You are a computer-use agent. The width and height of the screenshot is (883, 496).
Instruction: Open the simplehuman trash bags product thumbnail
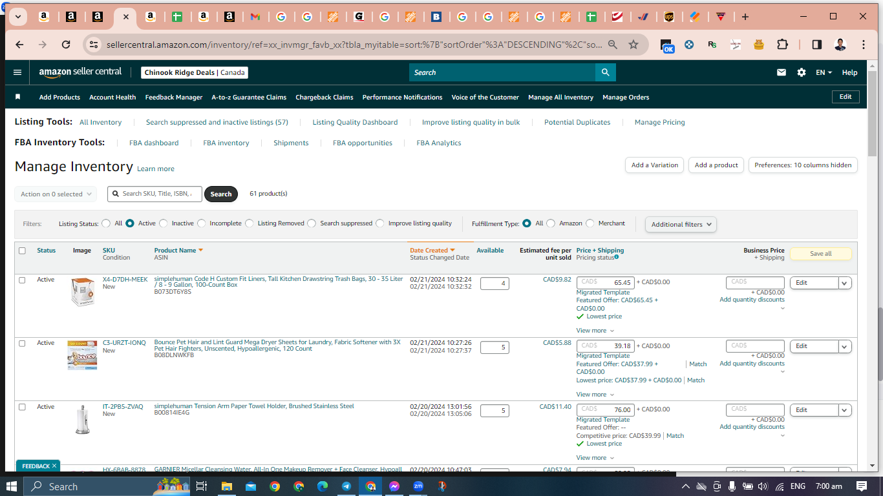click(x=82, y=292)
